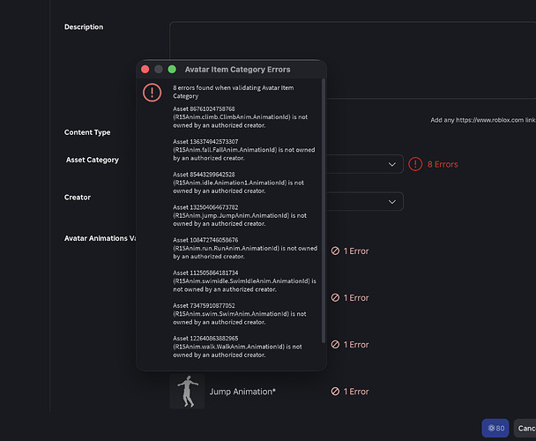536x441 pixels.
Task: Click the Cancel button
Action: [x=525, y=428]
